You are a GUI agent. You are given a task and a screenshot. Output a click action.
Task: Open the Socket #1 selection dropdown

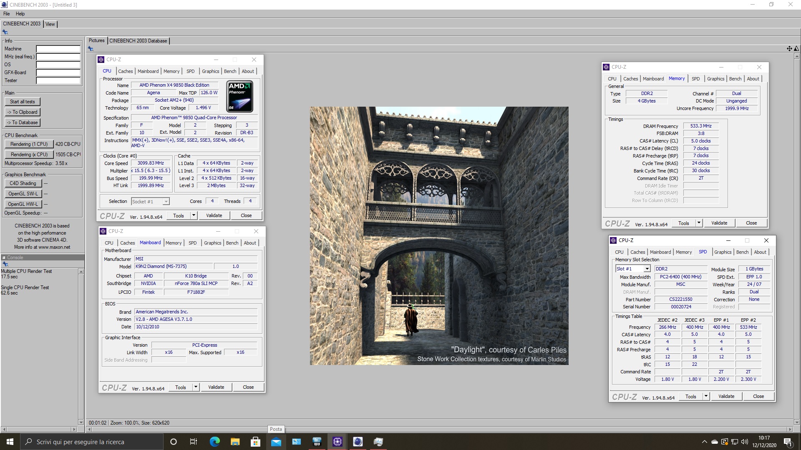[x=166, y=202]
